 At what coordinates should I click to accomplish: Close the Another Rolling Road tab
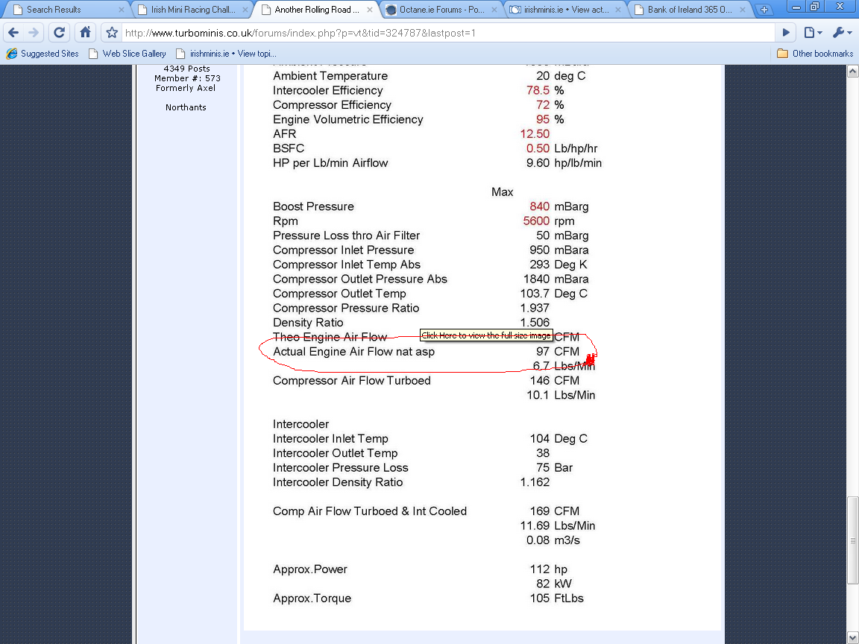coord(370,10)
